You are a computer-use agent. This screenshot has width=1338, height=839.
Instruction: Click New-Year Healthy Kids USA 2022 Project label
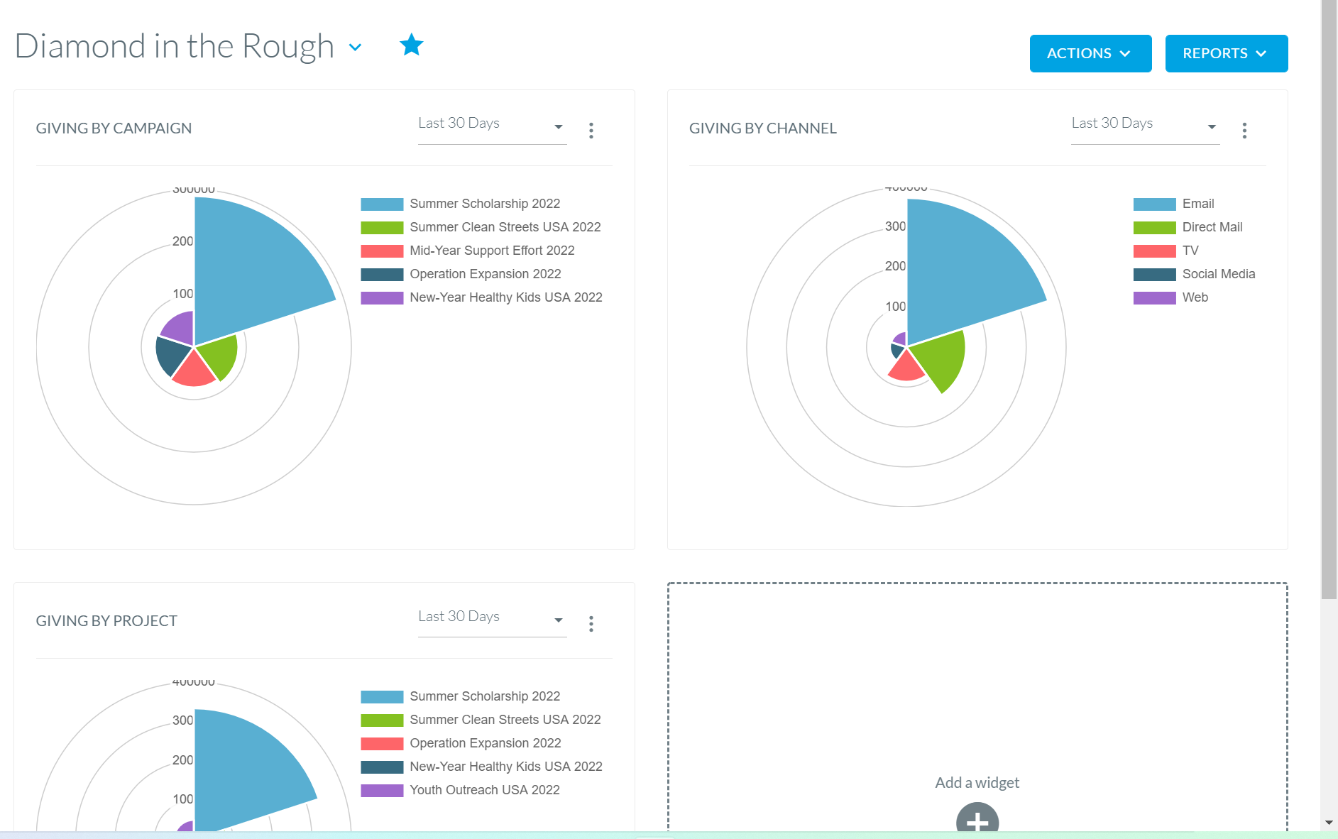click(506, 767)
